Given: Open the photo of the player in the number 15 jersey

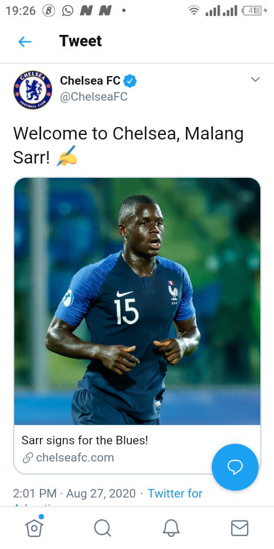Looking at the screenshot, I should coord(138,301).
